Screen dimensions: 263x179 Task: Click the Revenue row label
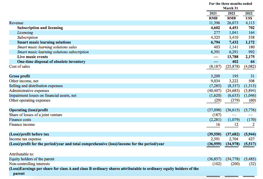point(16,23)
